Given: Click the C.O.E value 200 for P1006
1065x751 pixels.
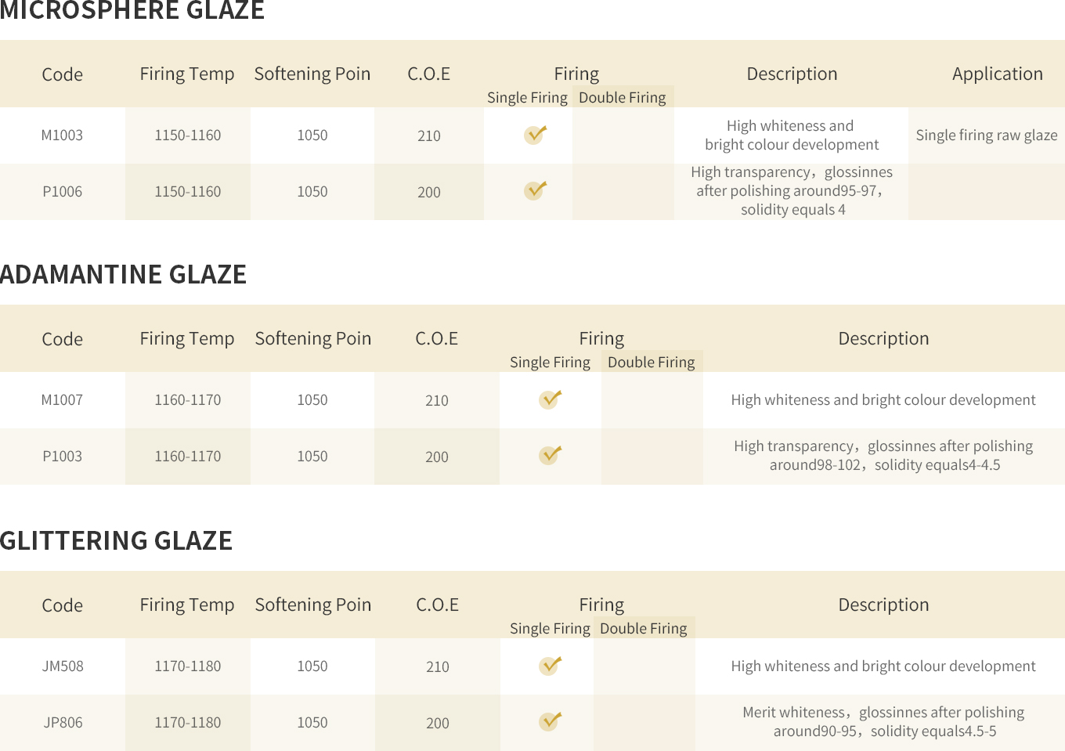Looking at the screenshot, I should (429, 192).
